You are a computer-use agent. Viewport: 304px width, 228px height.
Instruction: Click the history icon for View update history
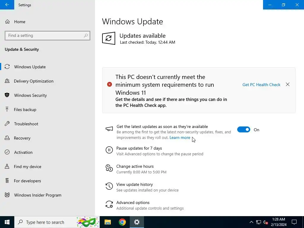point(109,186)
